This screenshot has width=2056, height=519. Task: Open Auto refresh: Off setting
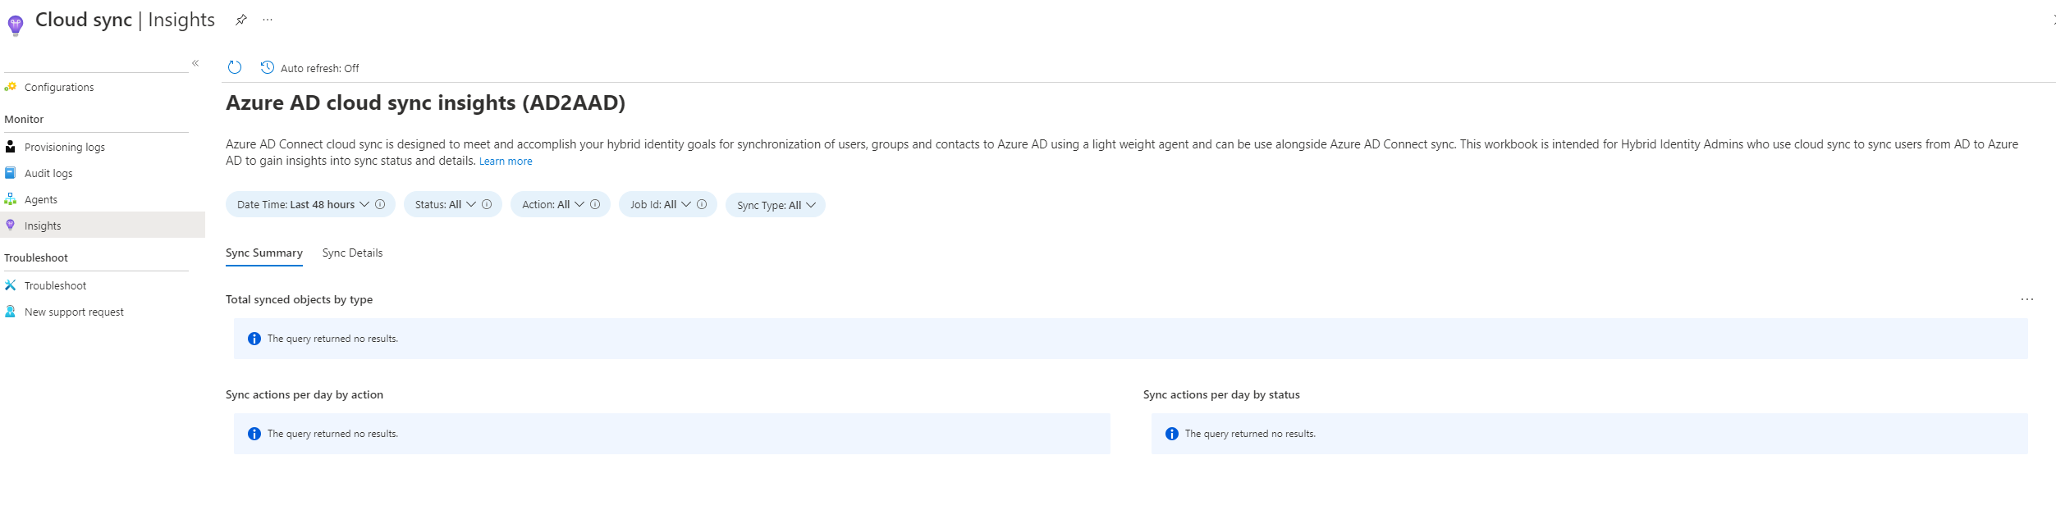310,68
